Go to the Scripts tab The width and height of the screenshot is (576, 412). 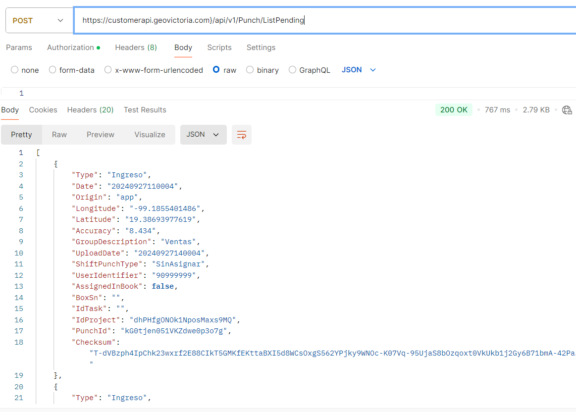pos(219,48)
